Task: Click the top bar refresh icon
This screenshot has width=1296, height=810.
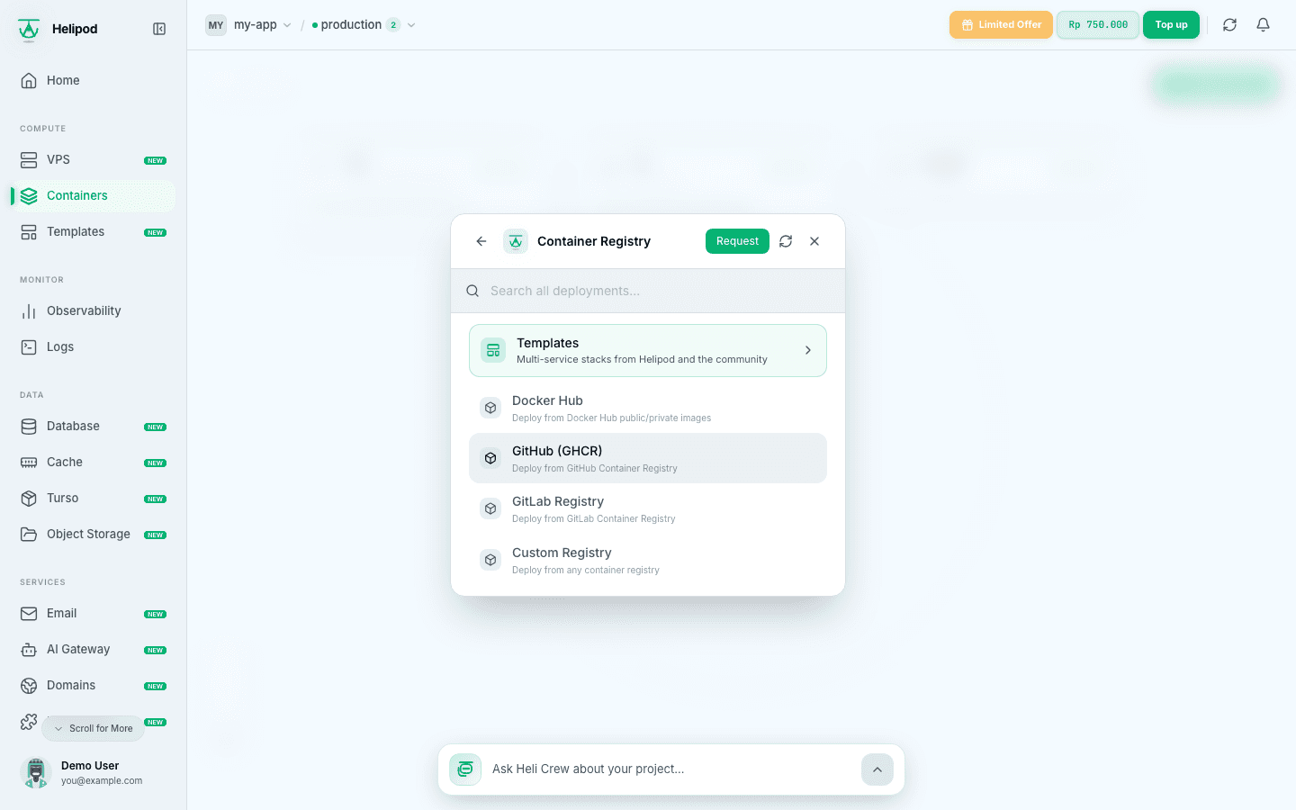Action: (x=1229, y=25)
